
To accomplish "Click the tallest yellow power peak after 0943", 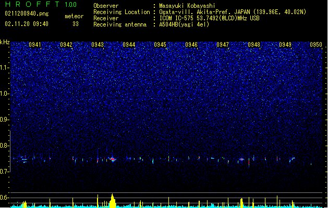I will pos(113,201).
